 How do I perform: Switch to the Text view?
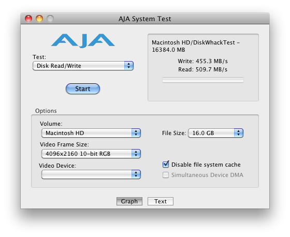coord(161,201)
